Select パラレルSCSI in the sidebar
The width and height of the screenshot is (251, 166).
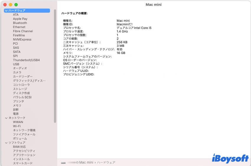(22, 97)
